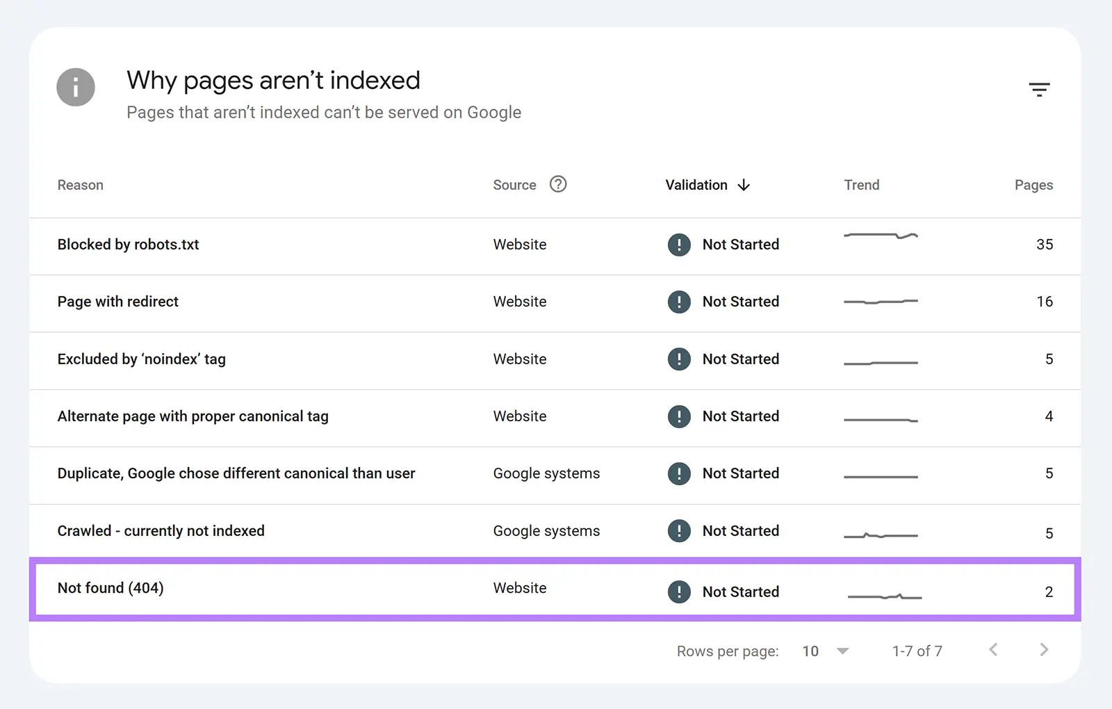Click the dropdown arrow showing 10 rows
The image size is (1112, 709).
coord(842,651)
